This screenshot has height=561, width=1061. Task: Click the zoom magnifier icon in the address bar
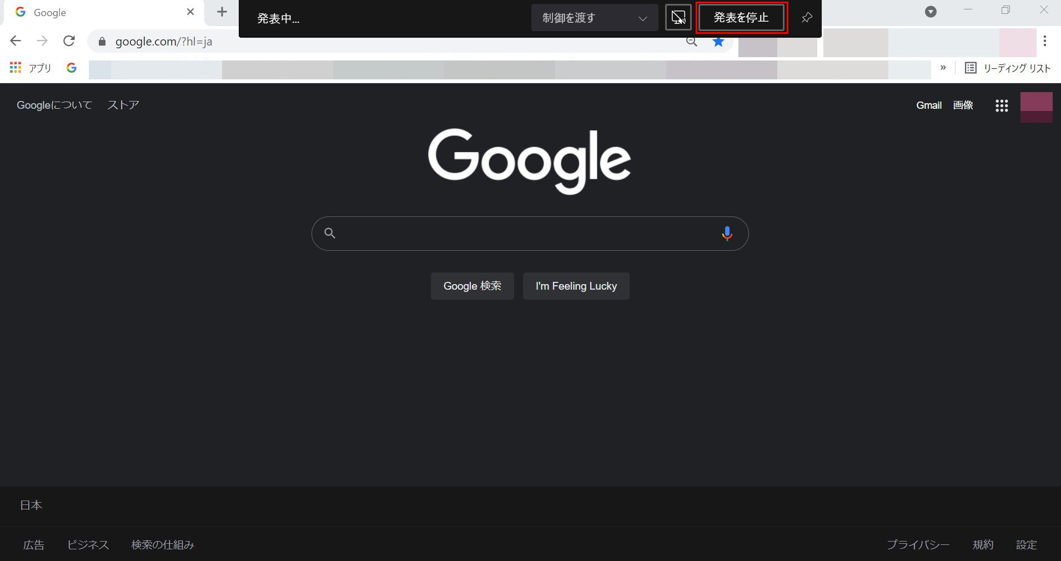[691, 42]
